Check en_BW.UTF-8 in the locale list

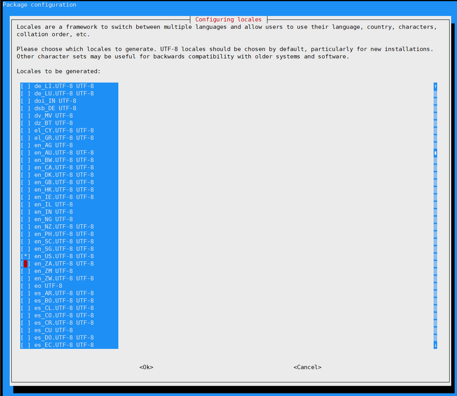point(25,160)
